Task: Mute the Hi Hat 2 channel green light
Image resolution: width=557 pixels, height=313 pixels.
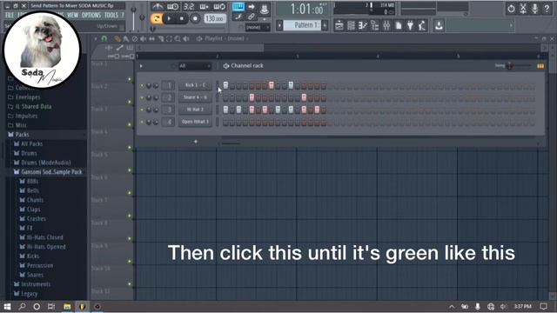Action: tap(142, 110)
